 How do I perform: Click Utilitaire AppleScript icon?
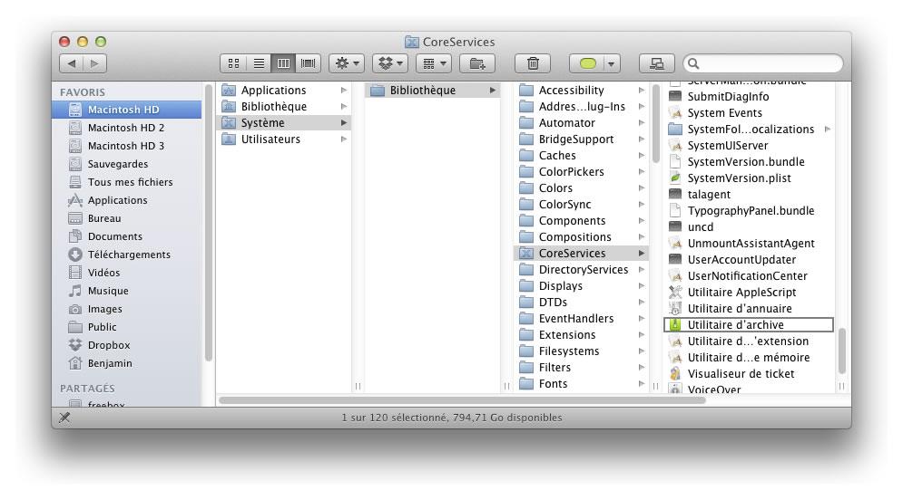coord(675,292)
